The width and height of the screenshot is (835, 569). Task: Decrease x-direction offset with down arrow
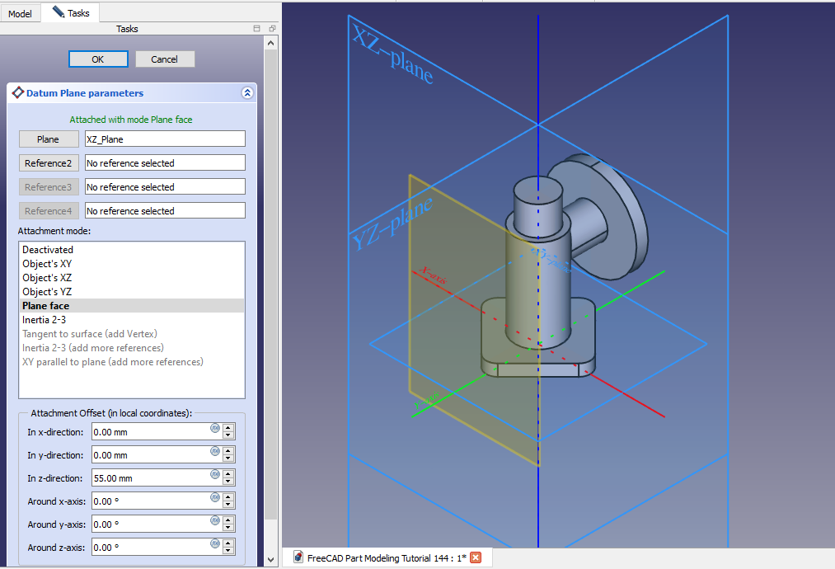(x=228, y=435)
